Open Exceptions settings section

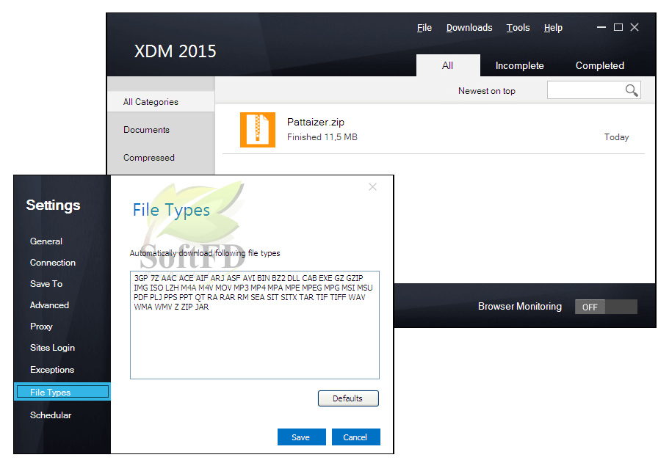[x=52, y=370]
